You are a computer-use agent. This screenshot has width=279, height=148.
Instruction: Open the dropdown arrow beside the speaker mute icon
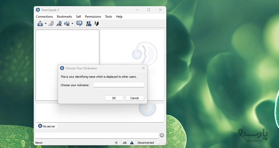pyautogui.click(x=72, y=24)
